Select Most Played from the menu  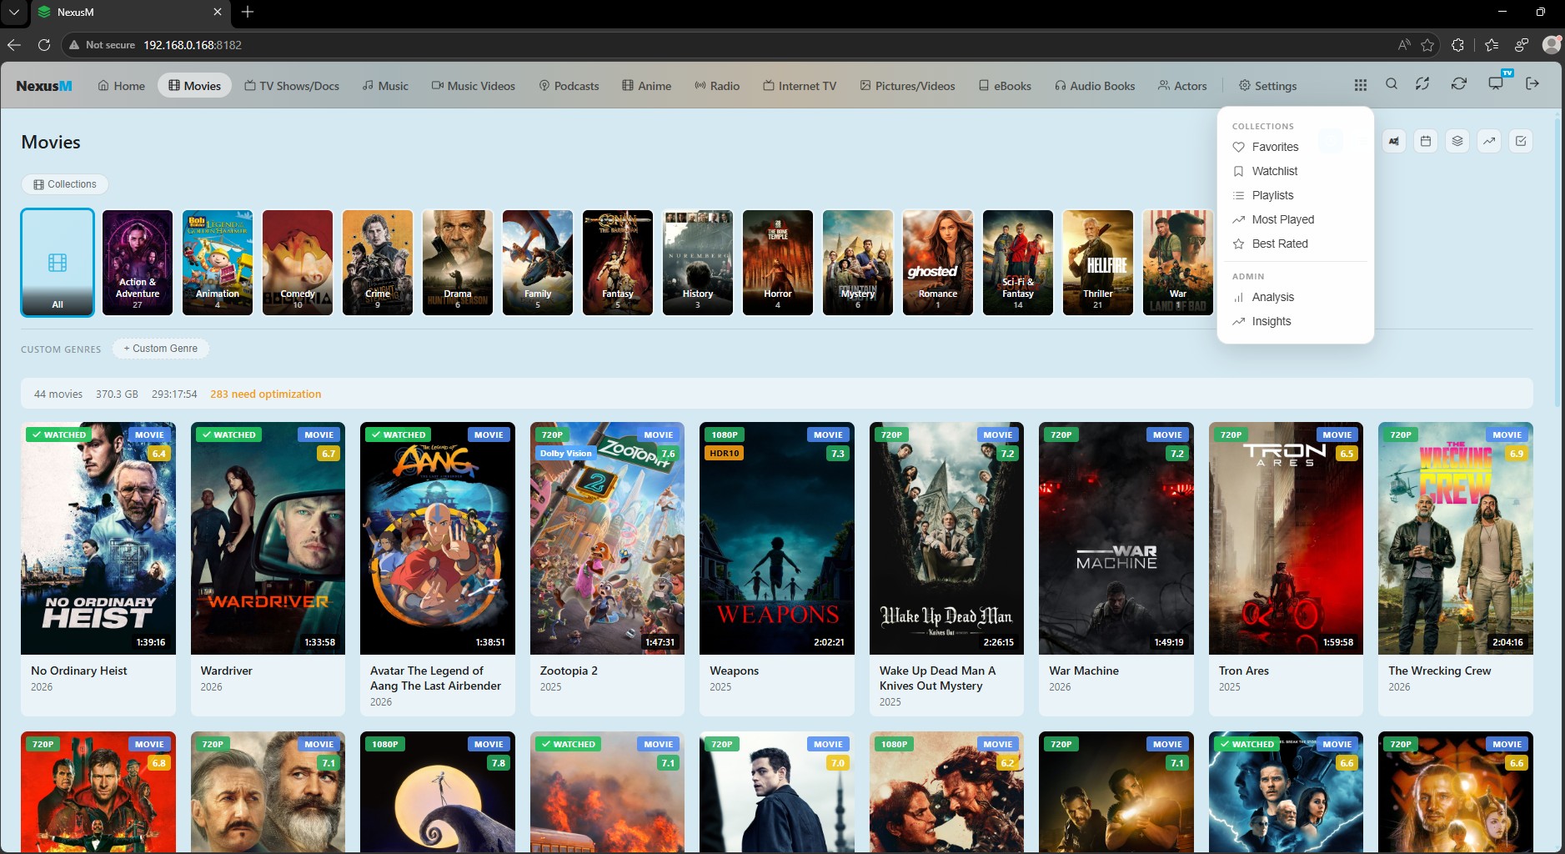pos(1296,219)
